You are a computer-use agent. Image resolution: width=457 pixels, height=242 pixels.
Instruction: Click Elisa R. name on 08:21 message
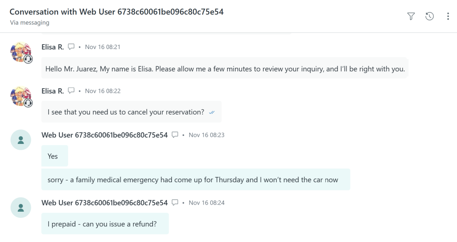(53, 47)
